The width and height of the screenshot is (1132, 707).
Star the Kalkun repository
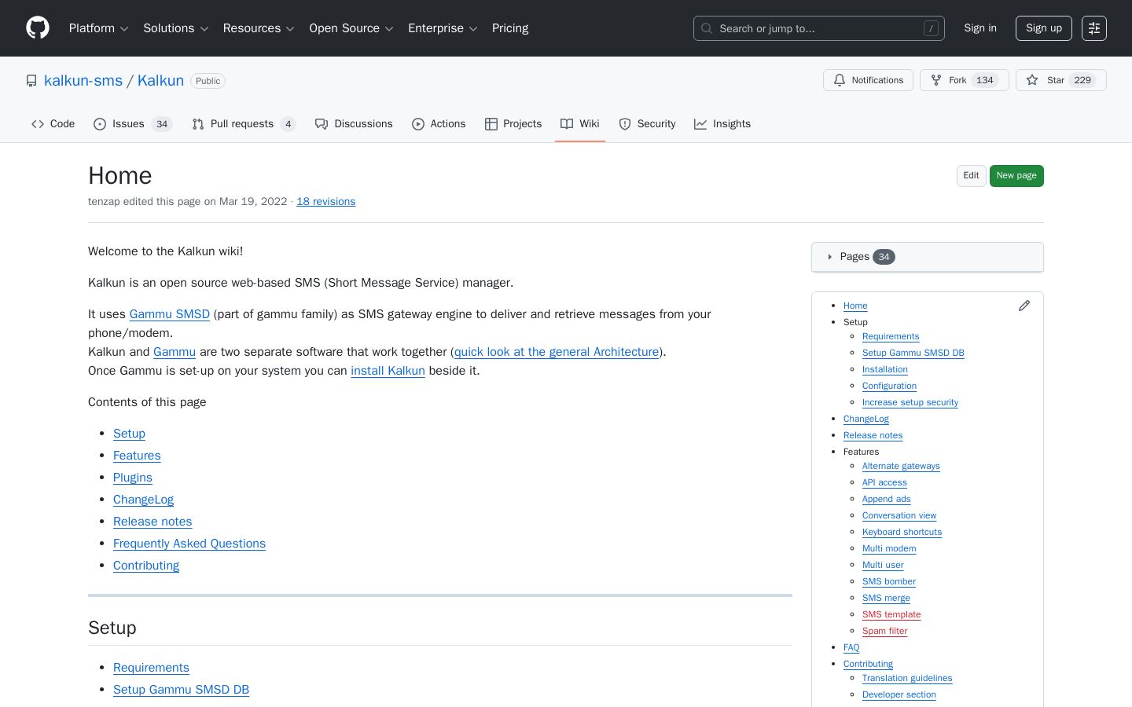[1061, 80]
